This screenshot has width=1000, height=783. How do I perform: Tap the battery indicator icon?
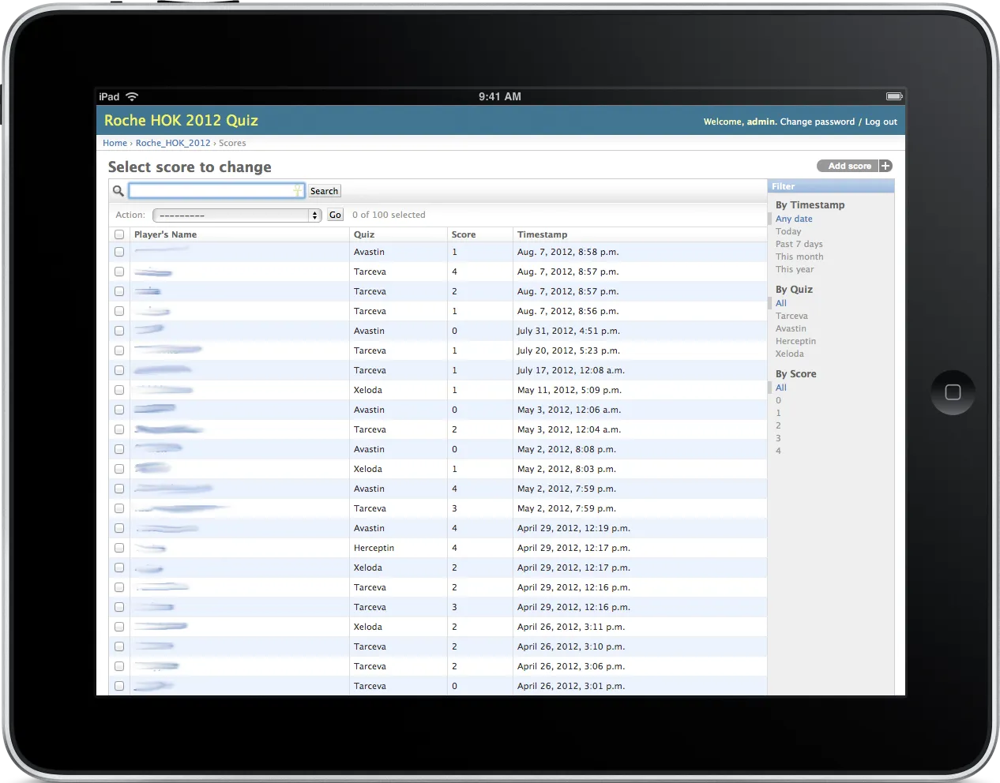893,96
